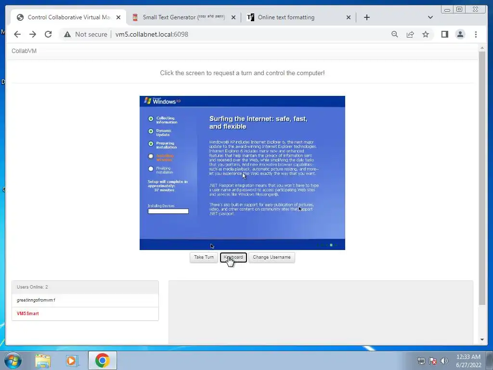
Task: Open the side panel icon
Action: click(444, 34)
